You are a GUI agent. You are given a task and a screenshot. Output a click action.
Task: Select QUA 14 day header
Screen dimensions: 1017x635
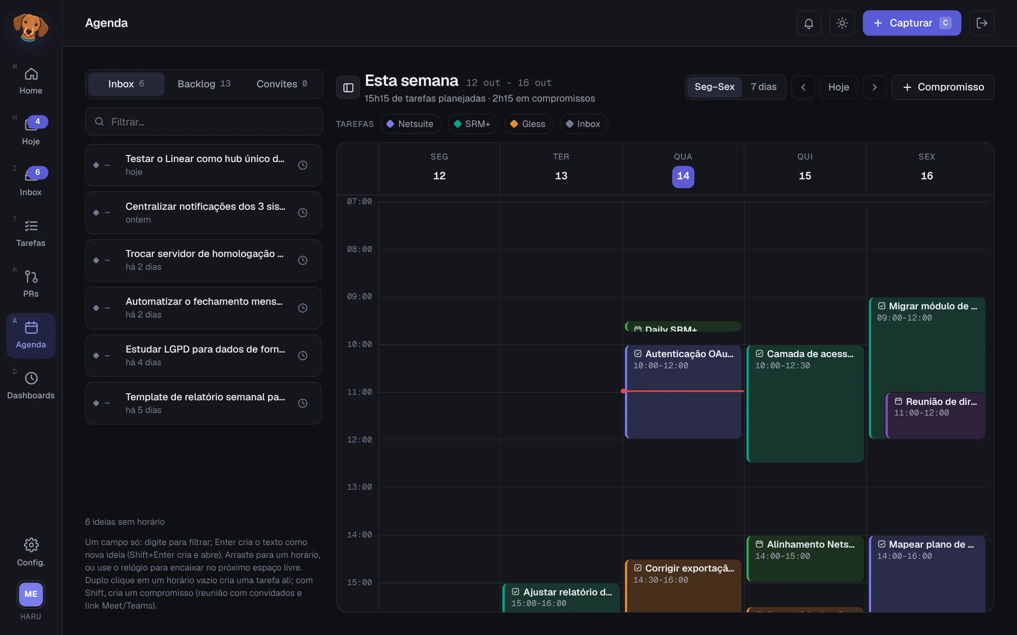coord(683,169)
